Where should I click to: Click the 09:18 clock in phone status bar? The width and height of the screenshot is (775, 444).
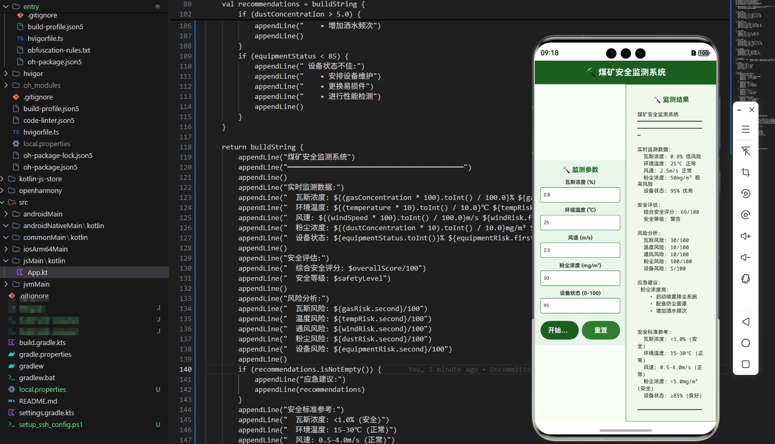click(x=549, y=53)
